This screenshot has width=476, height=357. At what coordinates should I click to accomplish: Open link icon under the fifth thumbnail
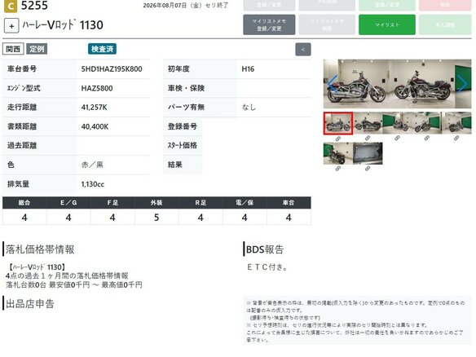[x=456, y=139]
